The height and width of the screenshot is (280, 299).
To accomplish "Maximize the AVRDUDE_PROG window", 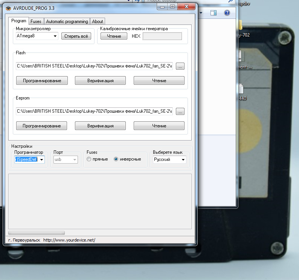I will (x=172, y=7).
